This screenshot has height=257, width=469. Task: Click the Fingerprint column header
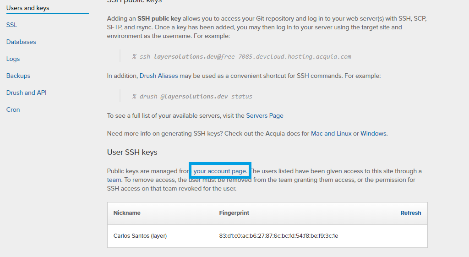(234, 213)
